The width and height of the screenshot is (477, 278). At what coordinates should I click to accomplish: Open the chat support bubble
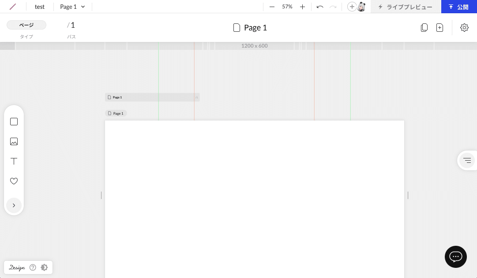click(x=456, y=257)
